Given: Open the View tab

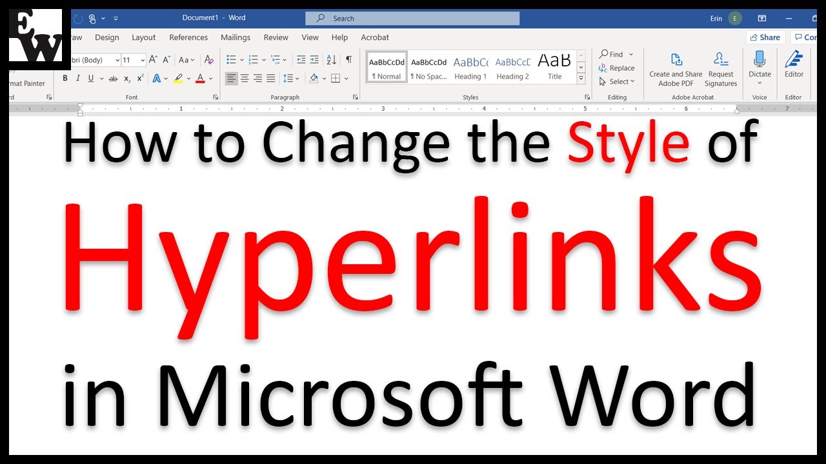Looking at the screenshot, I should click(x=310, y=37).
